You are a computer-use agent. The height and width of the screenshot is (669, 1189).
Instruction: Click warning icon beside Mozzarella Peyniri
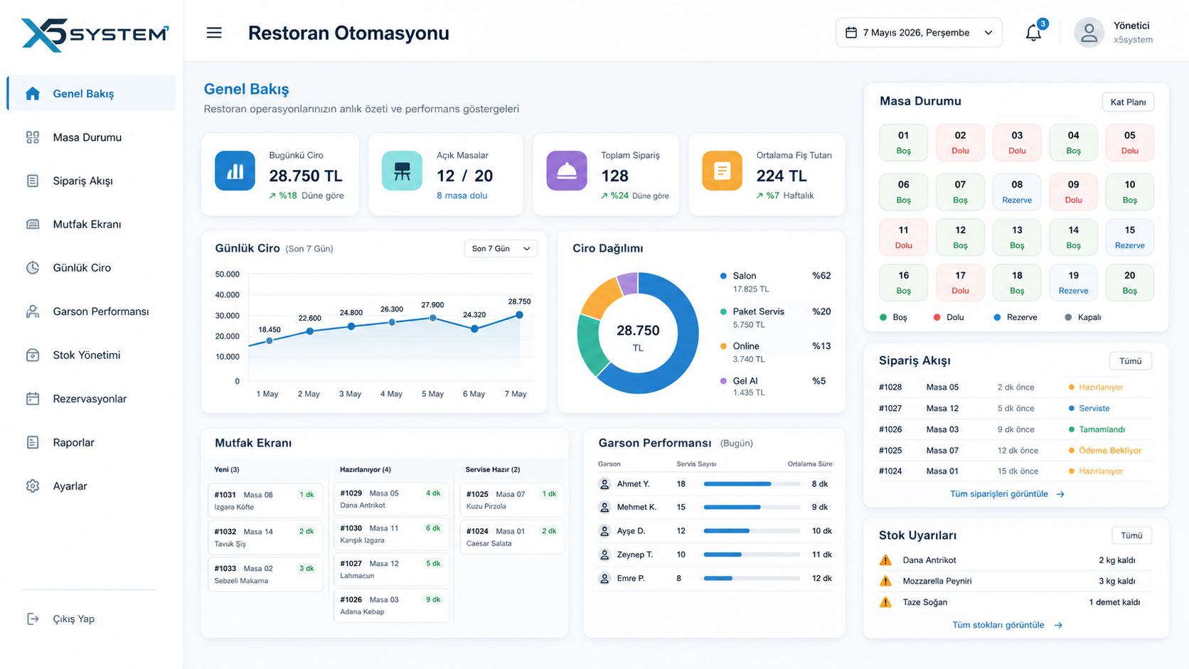point(885,581)
